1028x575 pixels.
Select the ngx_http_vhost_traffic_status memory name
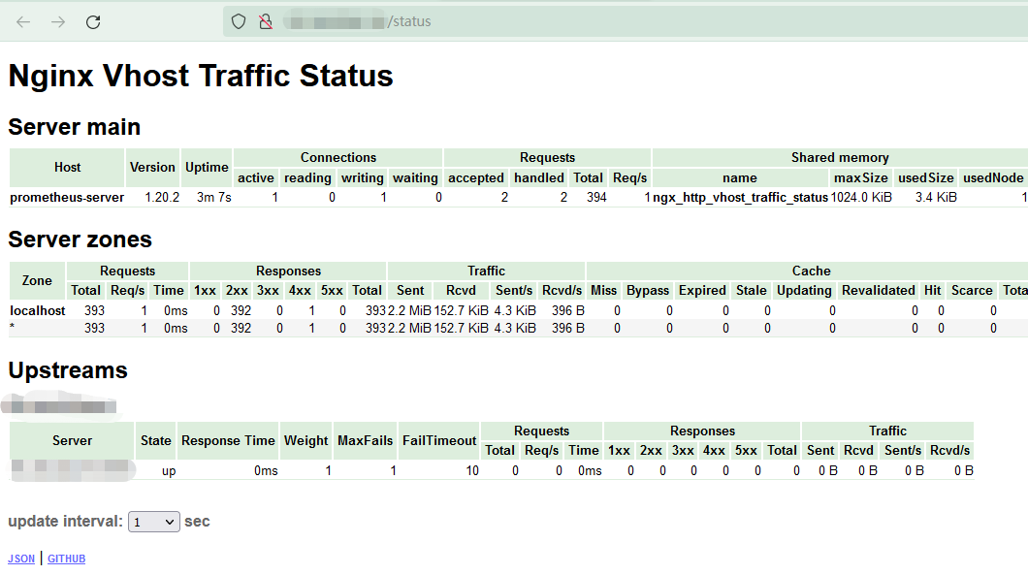click(740, 198)
